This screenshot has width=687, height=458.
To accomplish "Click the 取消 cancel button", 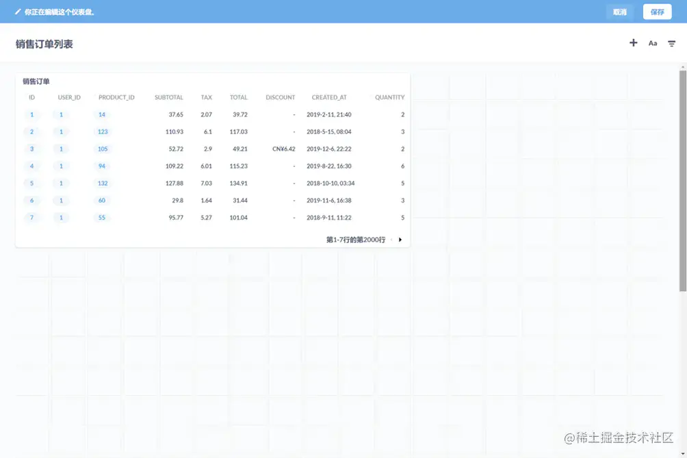I will (619, 12).
